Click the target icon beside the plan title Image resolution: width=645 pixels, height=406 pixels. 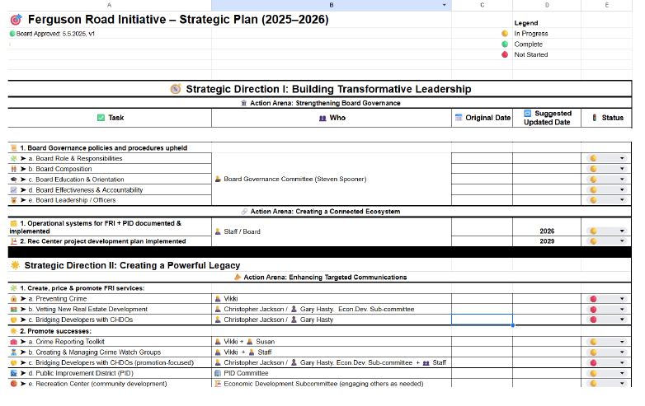click(x=16, y=20)
